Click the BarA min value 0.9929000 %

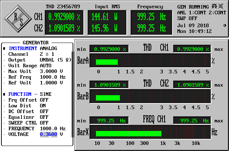(109, 49)
